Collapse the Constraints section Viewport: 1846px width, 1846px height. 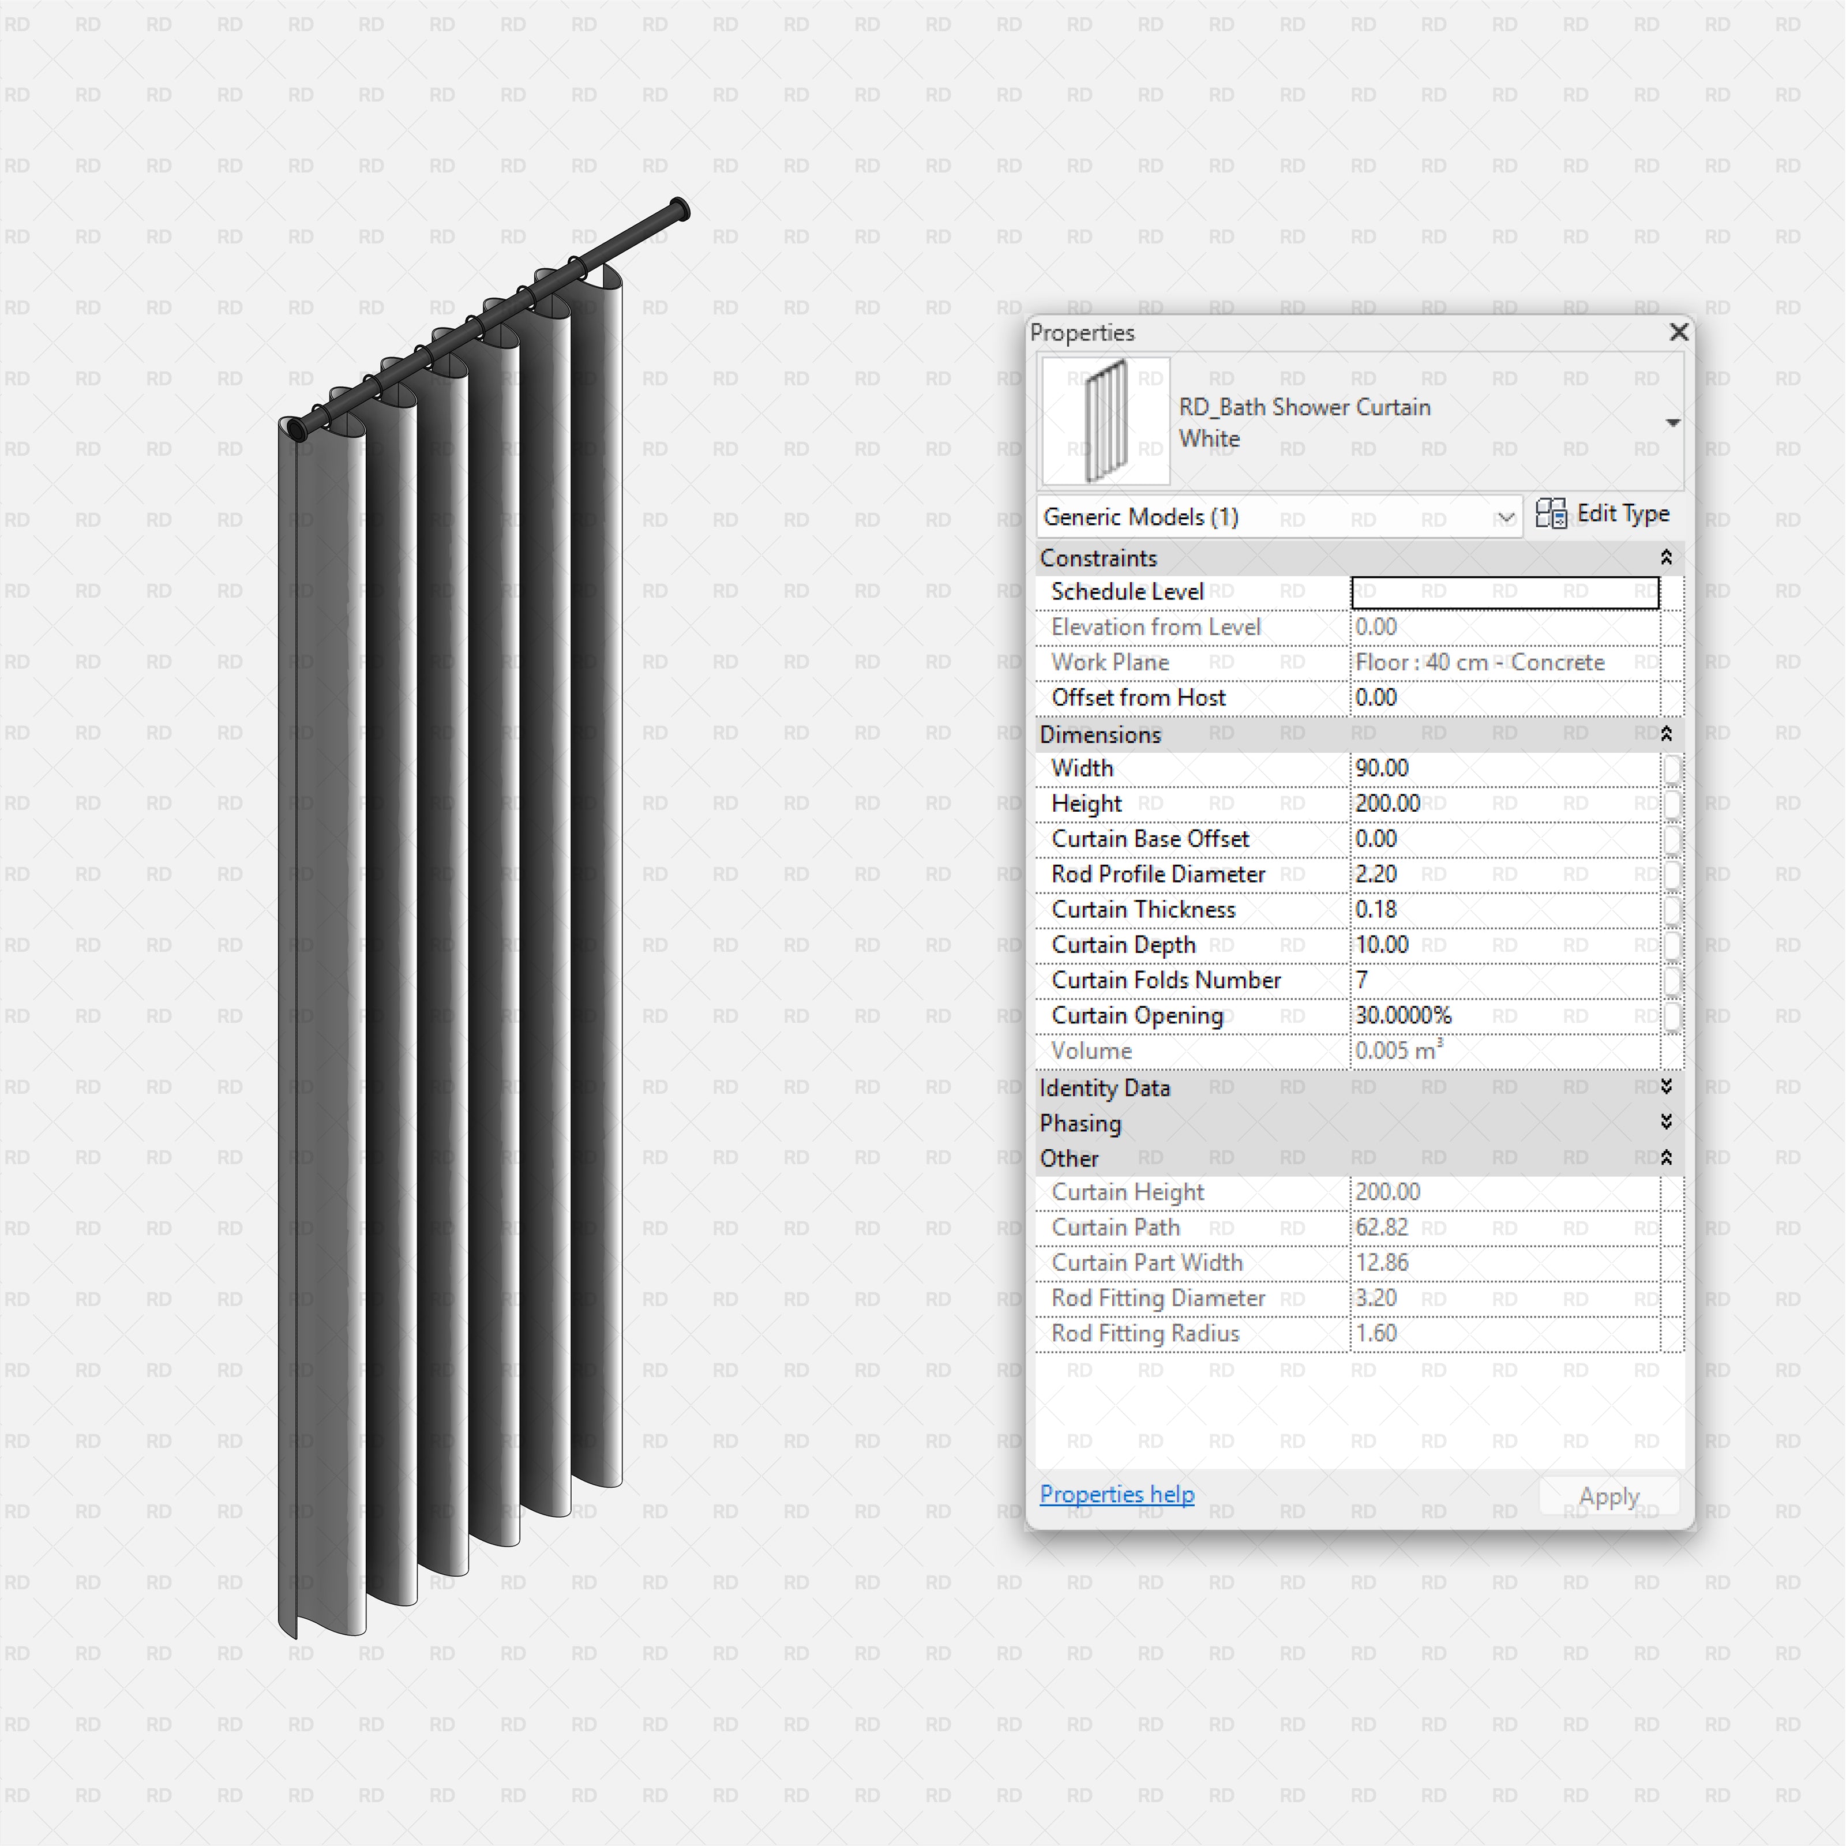click(x=1665, y=557)
